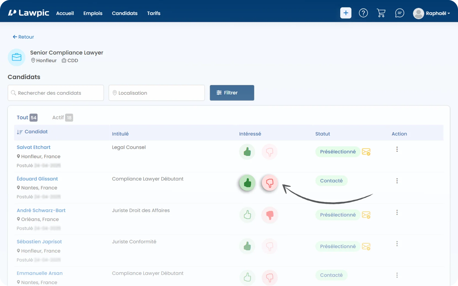The width and height of the screenshot is (458, 286).
Task: Click mail icon beside André Schwarz-Bart's Présélectionné
Action: pos(366,215)
